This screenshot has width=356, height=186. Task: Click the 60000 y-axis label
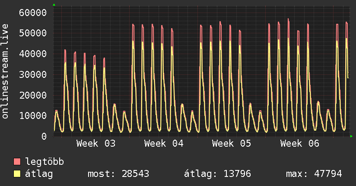(x=33, y=13)
